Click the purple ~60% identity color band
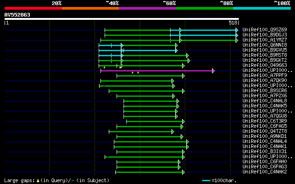 coord(147,8)
